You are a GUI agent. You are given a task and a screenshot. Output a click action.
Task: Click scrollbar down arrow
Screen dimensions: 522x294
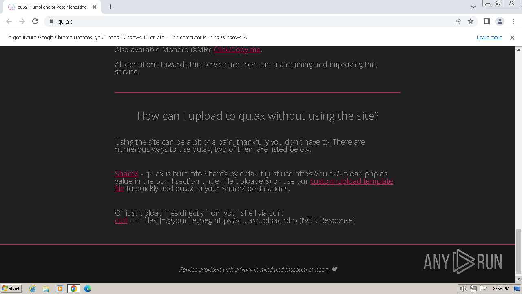pyautogui.click(x=519, y=279)
